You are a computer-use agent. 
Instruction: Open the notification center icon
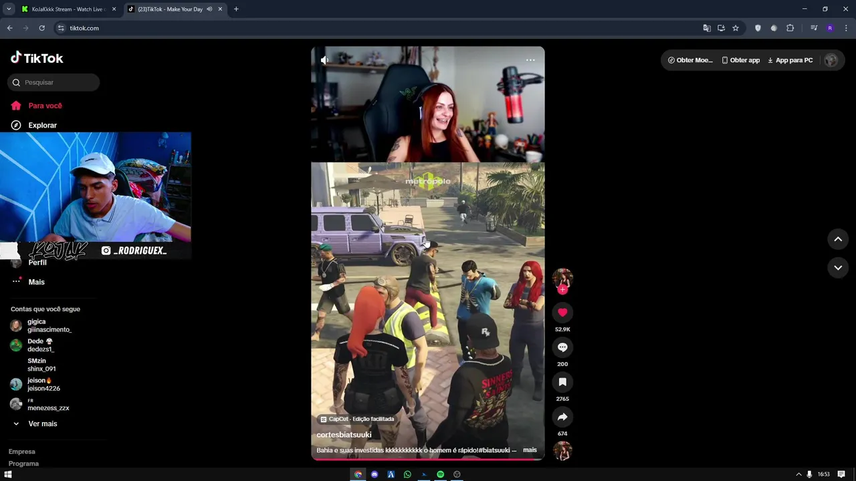click(x=842, y=474)
